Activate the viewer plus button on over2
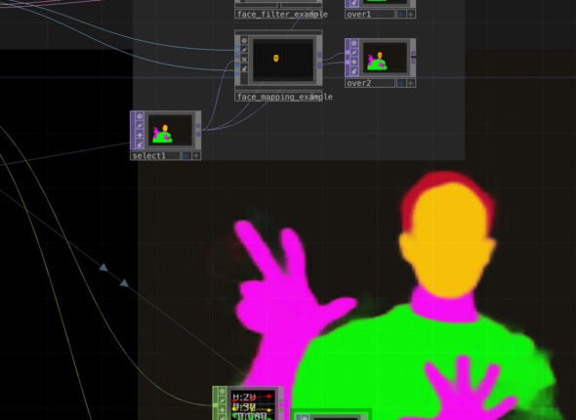 [411, 83]
